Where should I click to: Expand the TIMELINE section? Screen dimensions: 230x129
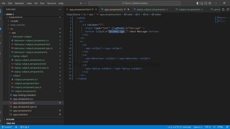pyautogui.click(x=10, y=123)
